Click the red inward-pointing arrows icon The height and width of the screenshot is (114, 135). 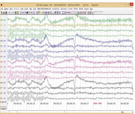tap(67, 12)
